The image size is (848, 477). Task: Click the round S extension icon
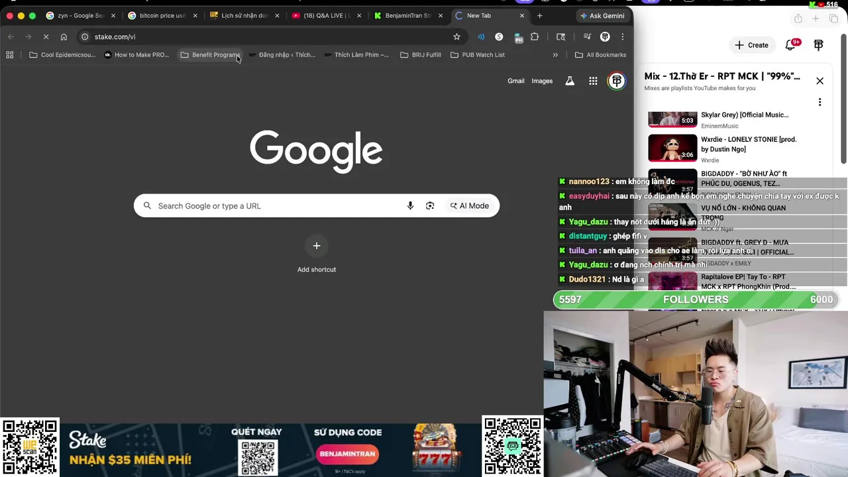tap(499, 36)
